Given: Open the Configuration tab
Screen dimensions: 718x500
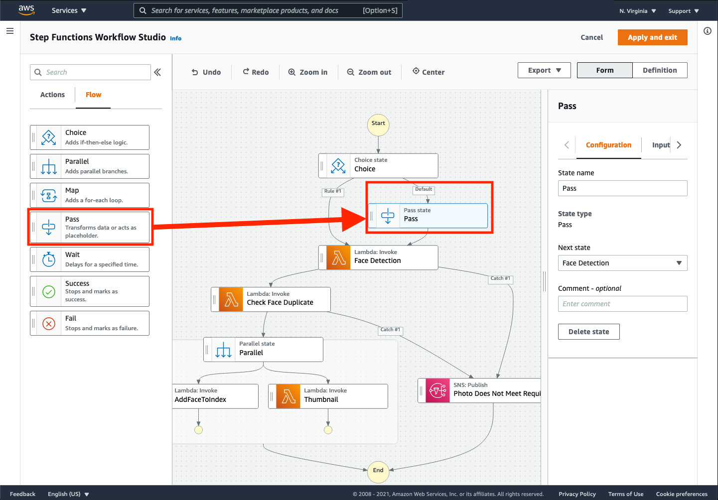Looking at the screenshot, I should (608, 145).
